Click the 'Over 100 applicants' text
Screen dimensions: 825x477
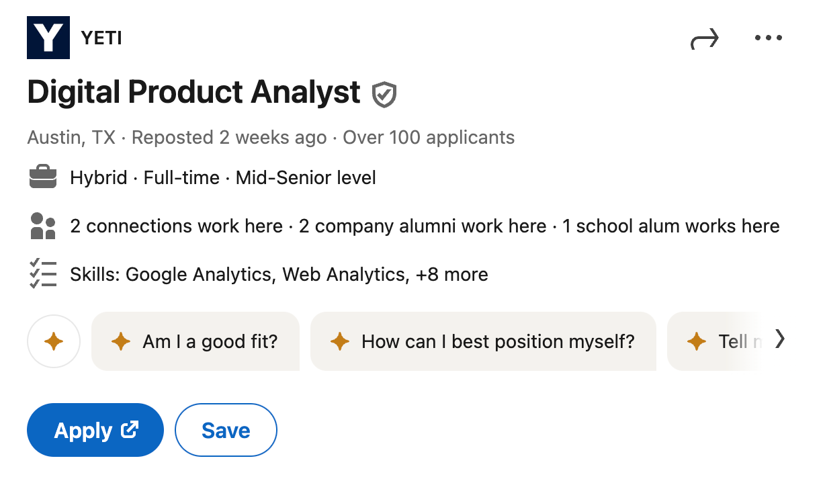(428, 137)
